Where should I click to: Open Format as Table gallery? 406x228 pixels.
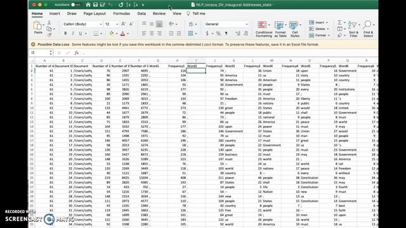point(280,29)
